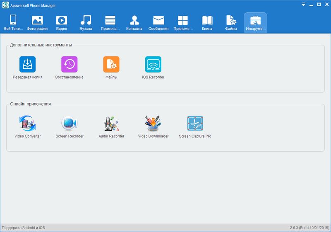Minimize the Phone Manager window
The image size is (331, 232).
coord(311,5)
